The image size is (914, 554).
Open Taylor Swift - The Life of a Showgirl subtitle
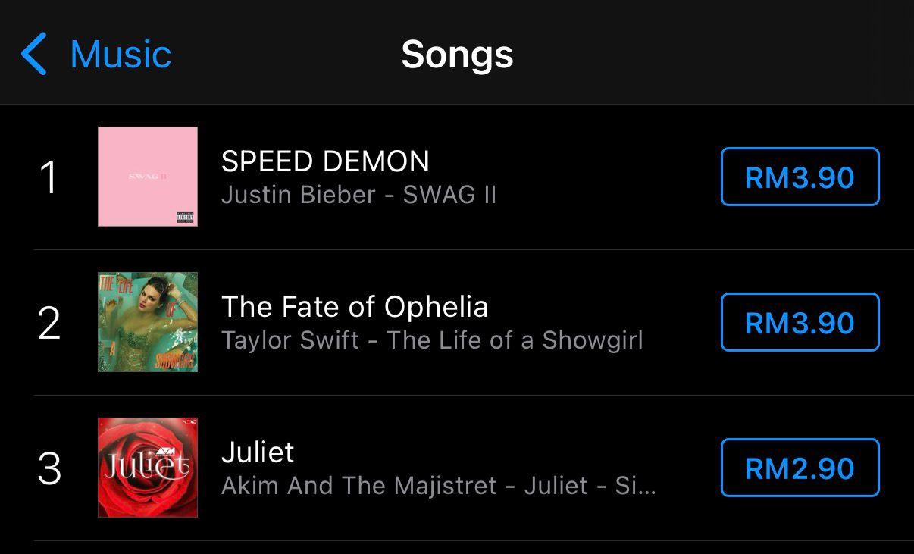coord(432,340)
